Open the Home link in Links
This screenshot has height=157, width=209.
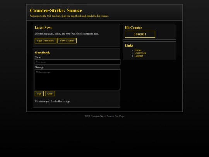point(138,50)
